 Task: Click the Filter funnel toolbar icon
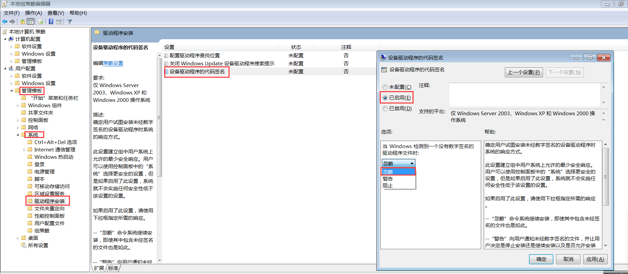tap(70, 22)
